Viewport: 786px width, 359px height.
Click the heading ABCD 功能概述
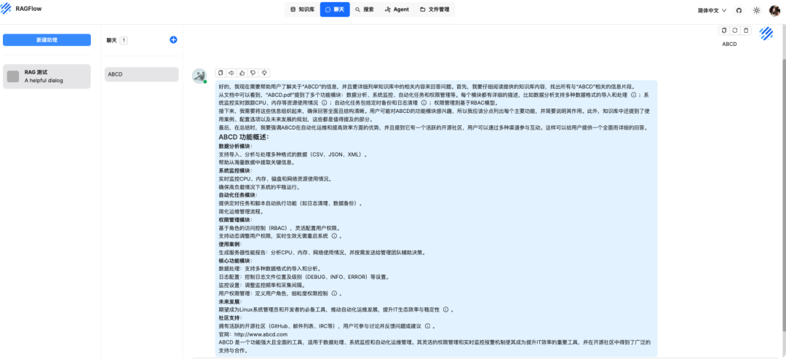[244, 137]
